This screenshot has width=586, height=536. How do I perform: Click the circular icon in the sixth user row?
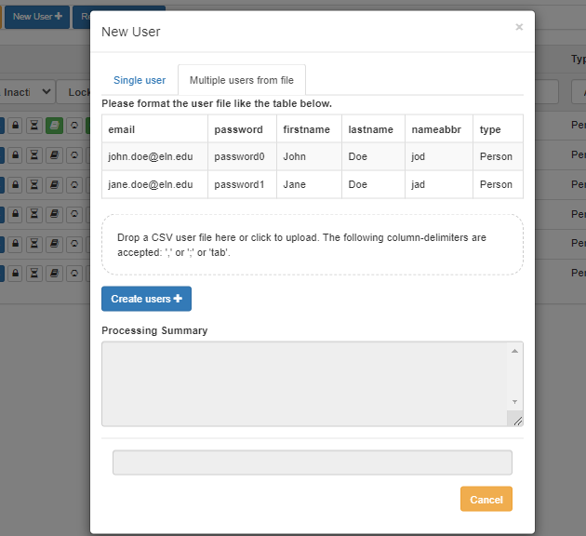[x=74, y=274]
